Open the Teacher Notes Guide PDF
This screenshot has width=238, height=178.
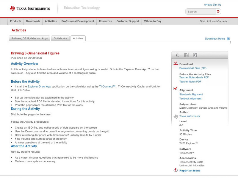[194, 77]
